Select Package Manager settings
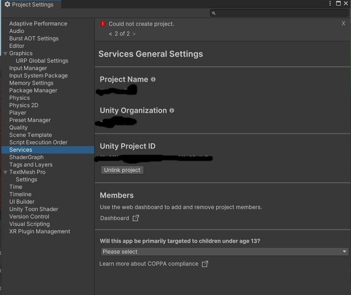351x295 pixels. click(x=33, y=90)
